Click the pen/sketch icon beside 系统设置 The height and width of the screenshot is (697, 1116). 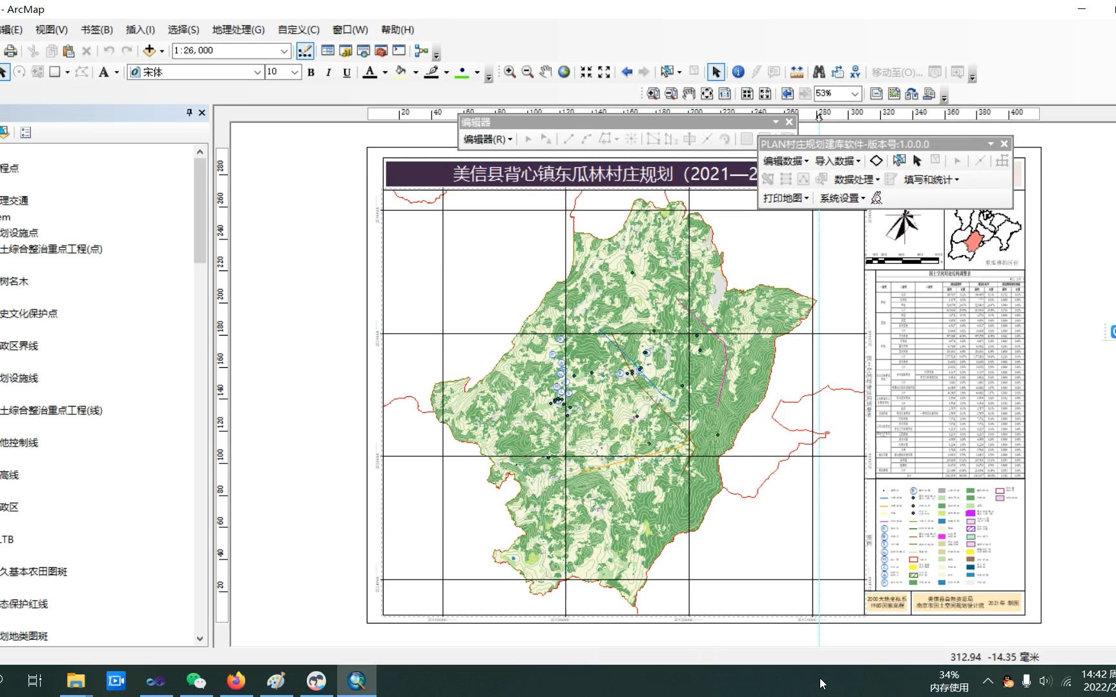tap(876, 198)
